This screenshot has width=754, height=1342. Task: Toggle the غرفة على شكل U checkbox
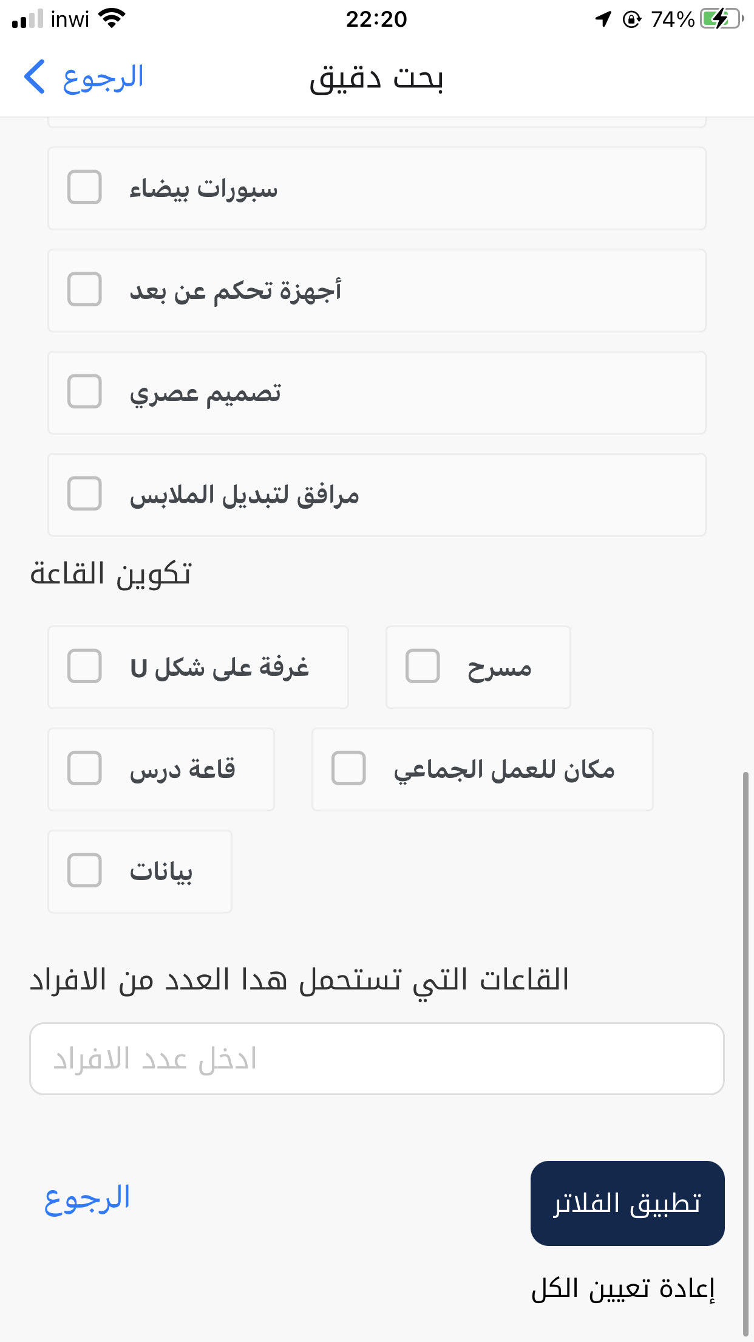point(84,666)
